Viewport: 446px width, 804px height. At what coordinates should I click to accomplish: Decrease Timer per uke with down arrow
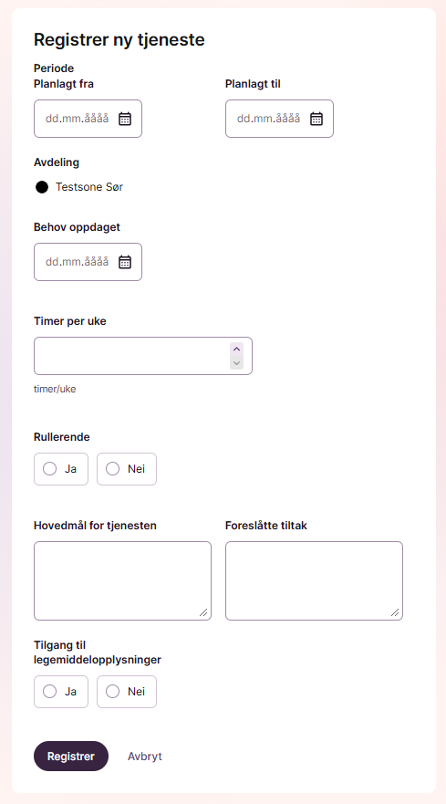coord(236,362)
